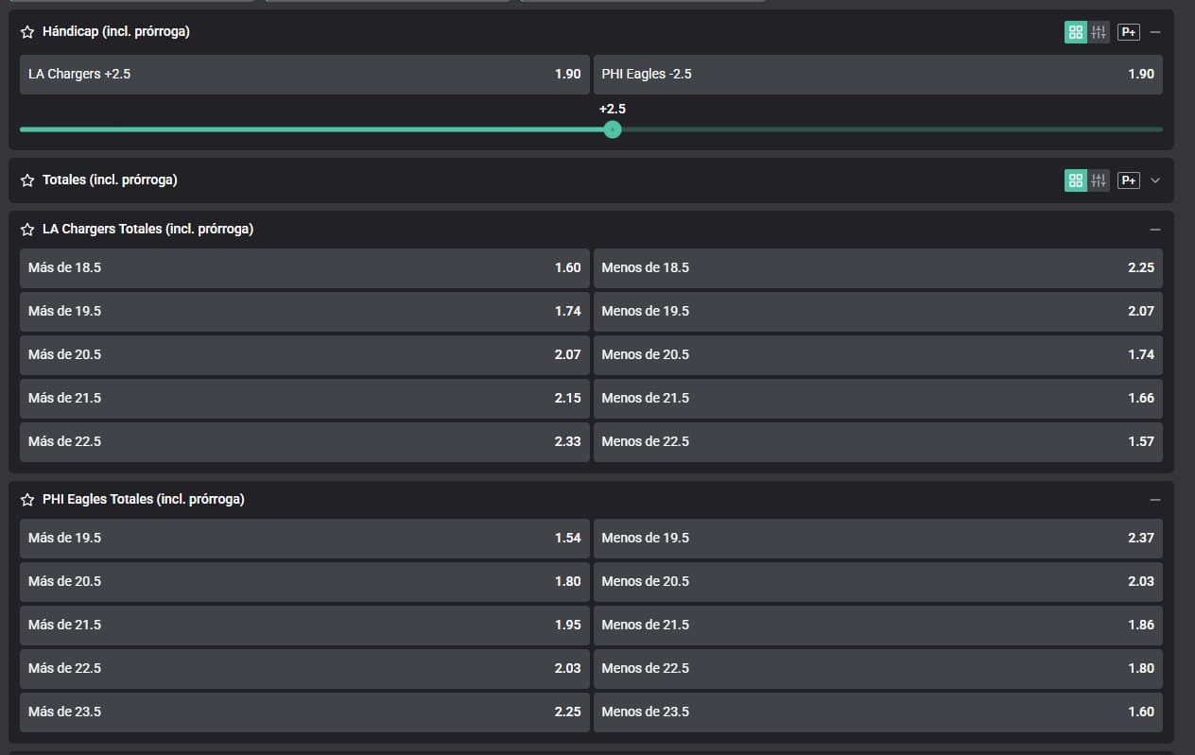Viewport: 1195px width, 755px height.
Task: Choose Eagles Menos de 21.5 at 1.86
Action: pyautogui.click(x=877, y=625)
